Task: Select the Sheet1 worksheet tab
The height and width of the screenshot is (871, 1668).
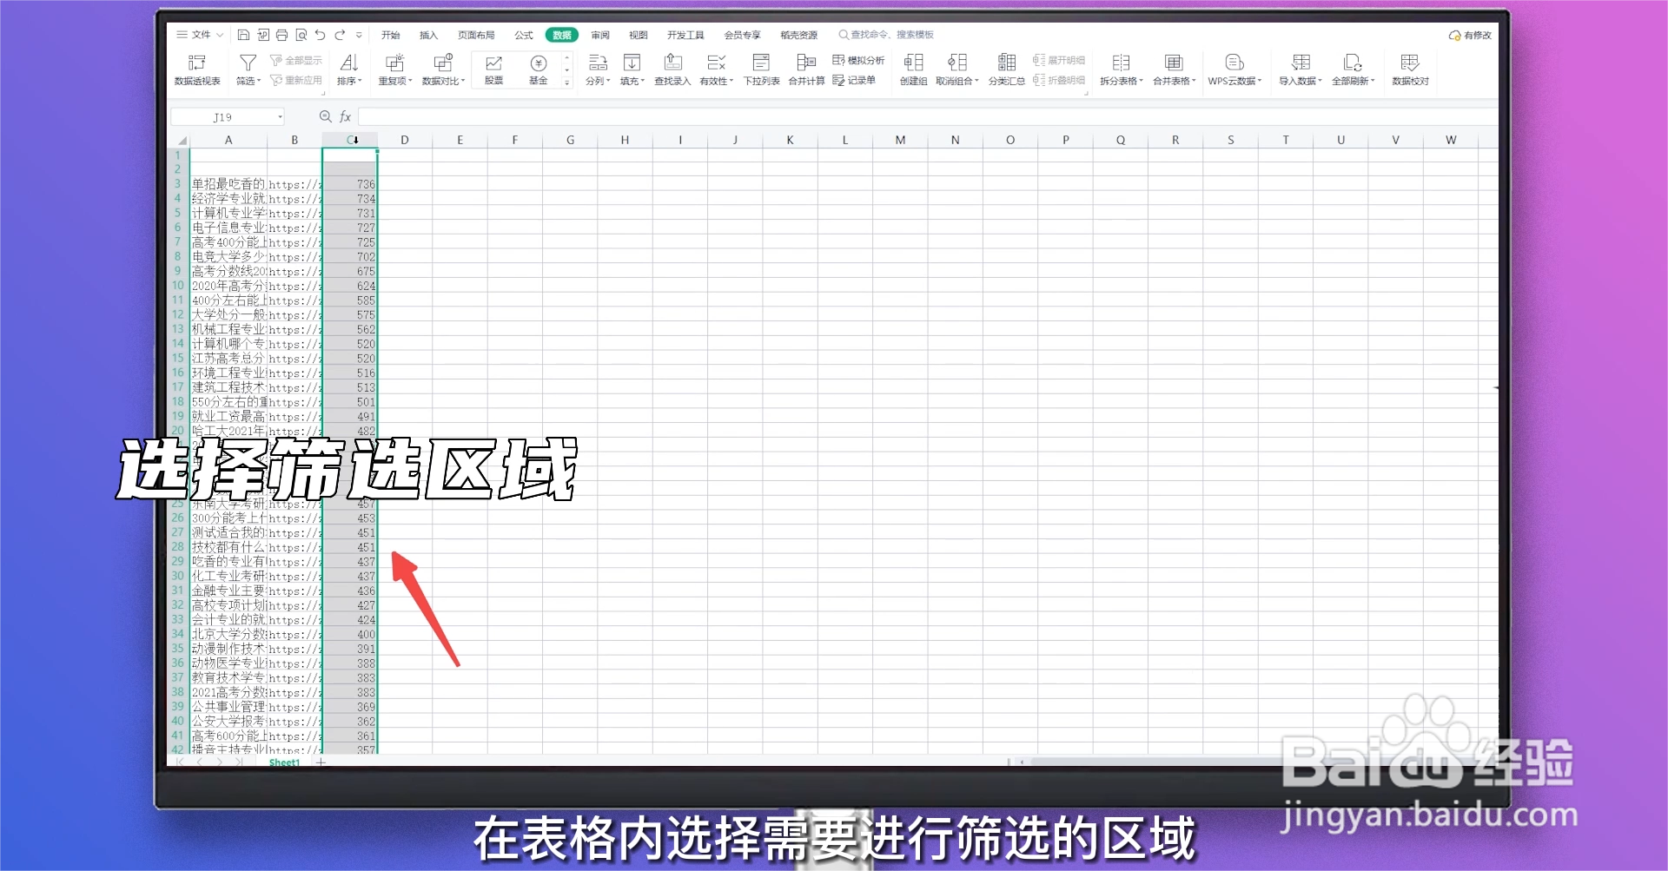Action: click(284, 762)
